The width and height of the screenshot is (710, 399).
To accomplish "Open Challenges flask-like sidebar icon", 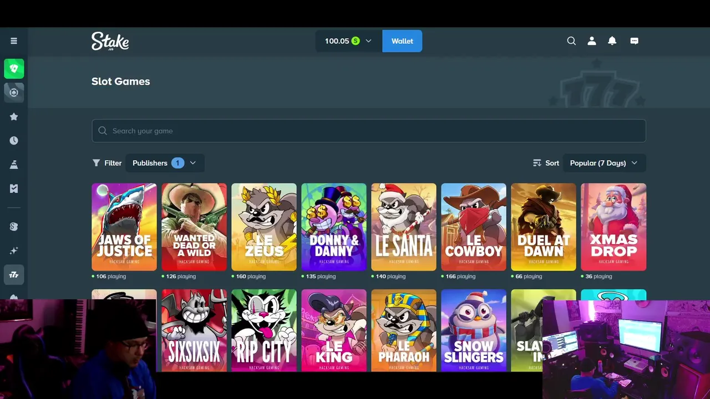I will tap(14, 165).
